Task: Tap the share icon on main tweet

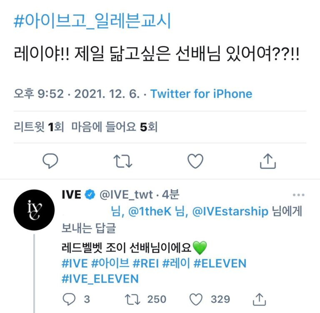Action: coord(268,161)
